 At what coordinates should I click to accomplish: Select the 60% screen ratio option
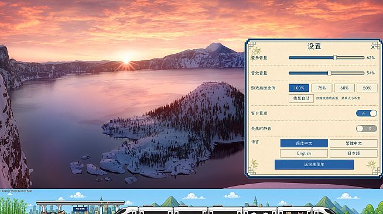[344, 88]
